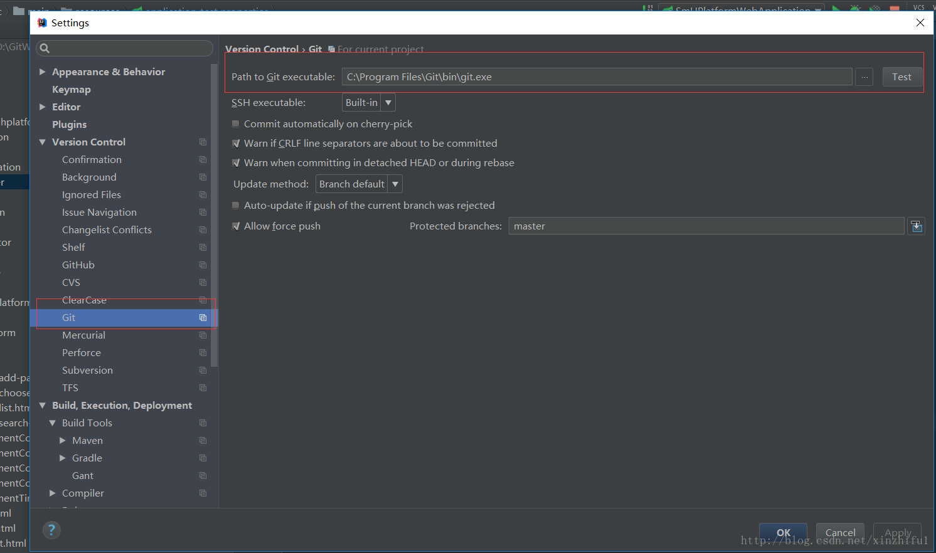Click the settings search field

click(124, 48)
